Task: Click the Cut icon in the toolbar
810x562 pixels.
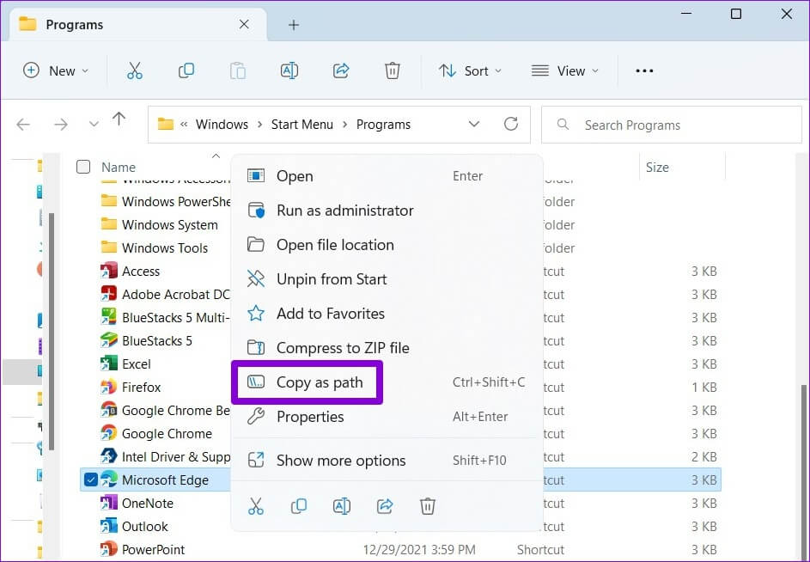Action: point(135,70)
